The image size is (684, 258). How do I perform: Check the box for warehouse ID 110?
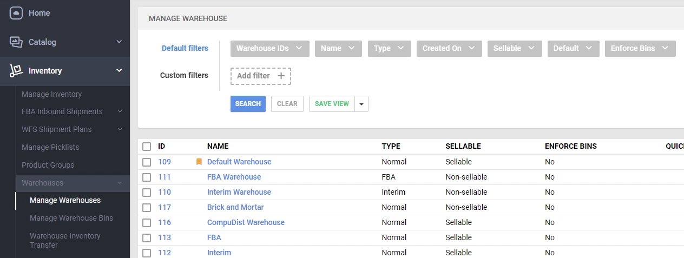coord(147,192)
